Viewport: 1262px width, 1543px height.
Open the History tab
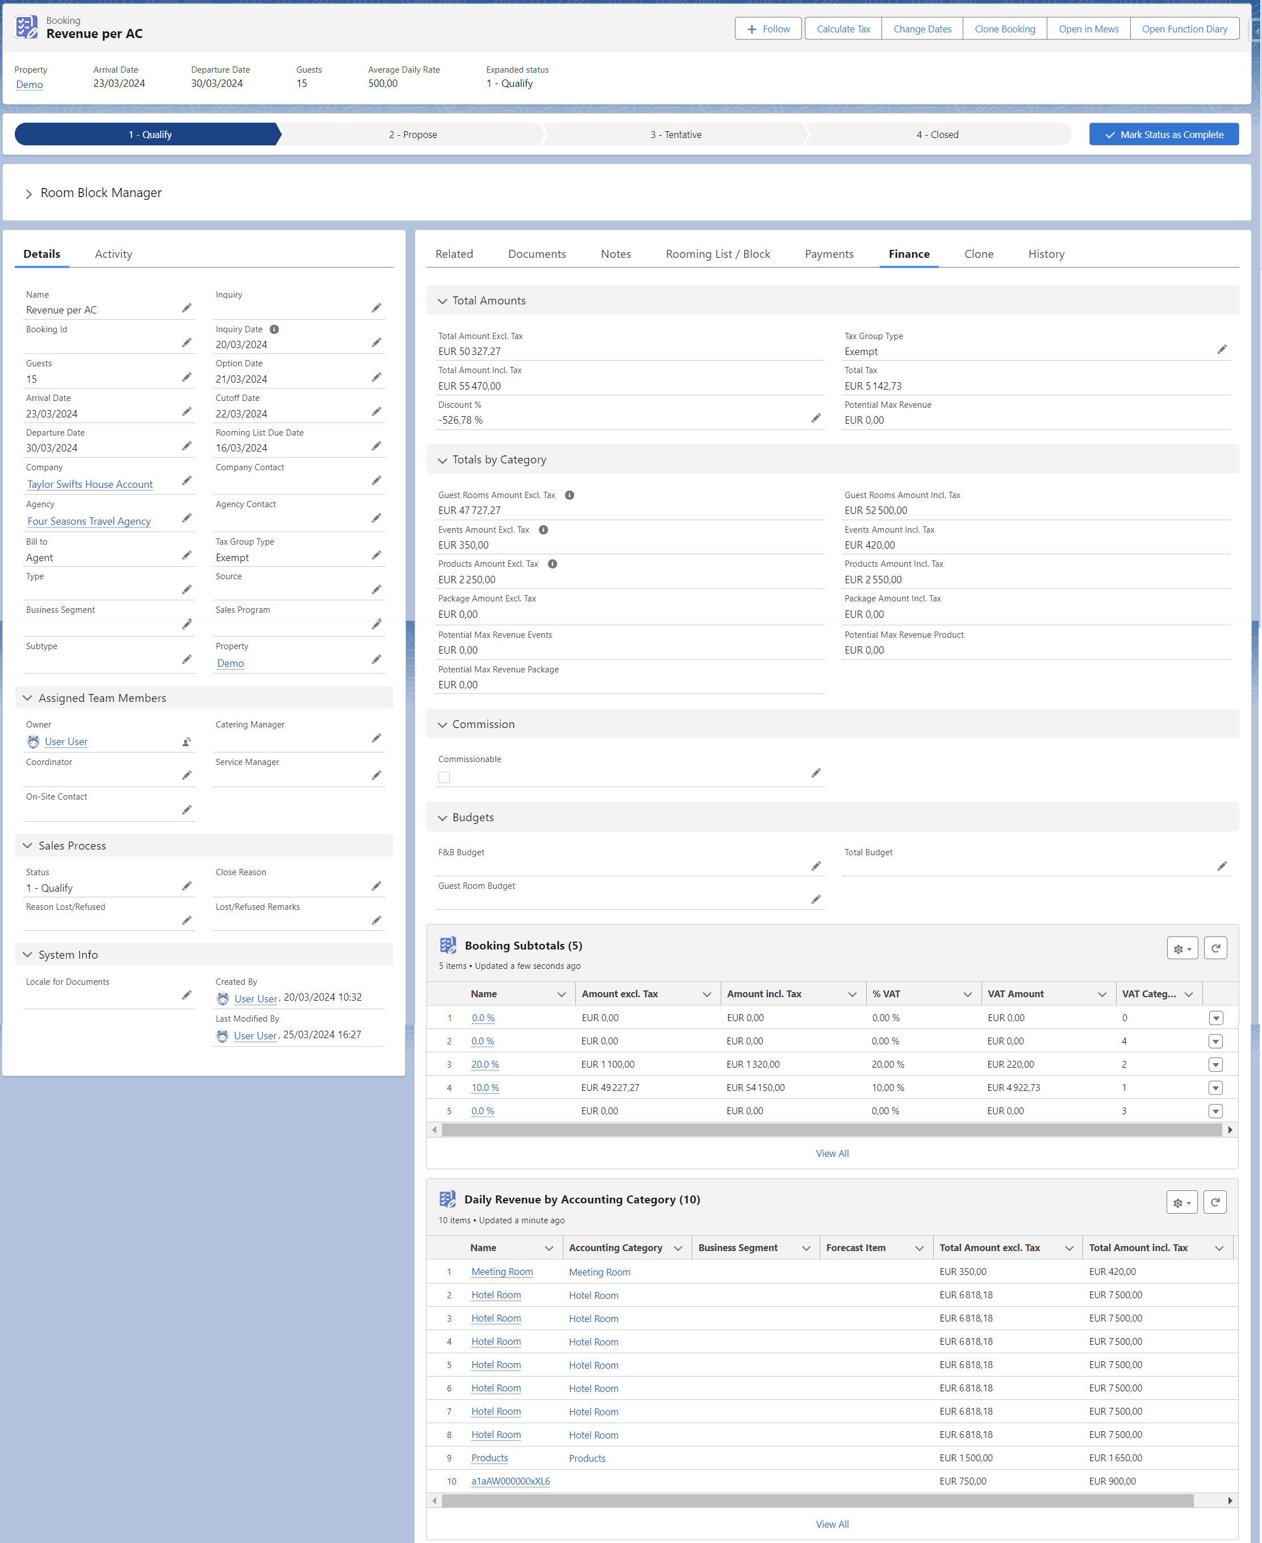1046,254
